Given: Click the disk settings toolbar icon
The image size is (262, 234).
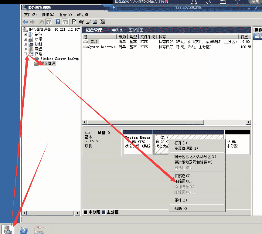Looking at the screenshot, I should coord(102,22).
